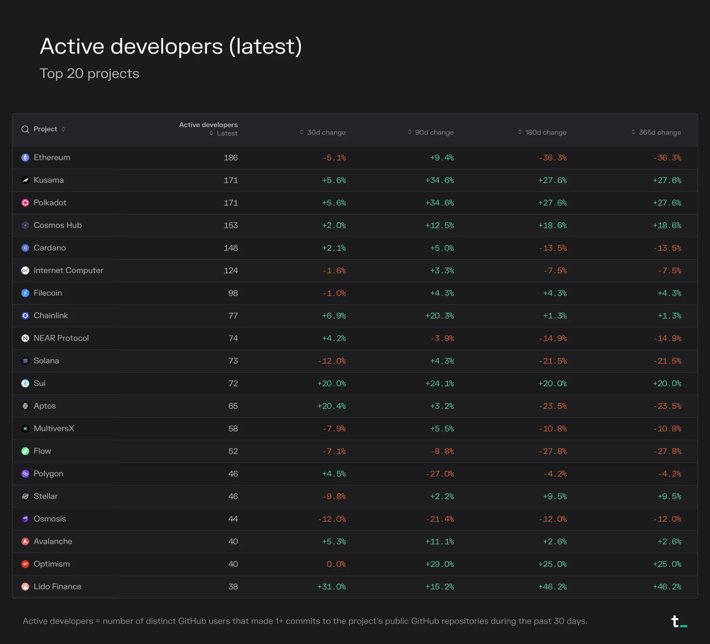Sort table by 180d change
Image resolution: width=710 pixels, height=644 pixels.
tap(520, 132)
